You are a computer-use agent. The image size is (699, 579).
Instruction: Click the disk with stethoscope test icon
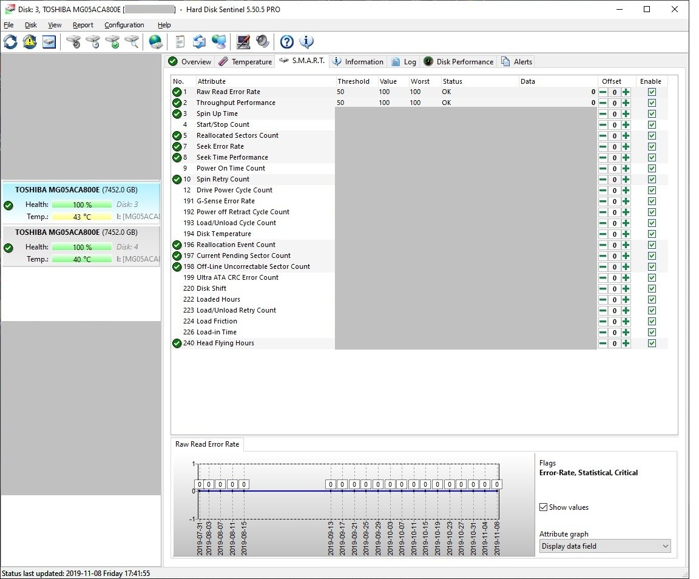pyautogui.click(x=73, y=42)
